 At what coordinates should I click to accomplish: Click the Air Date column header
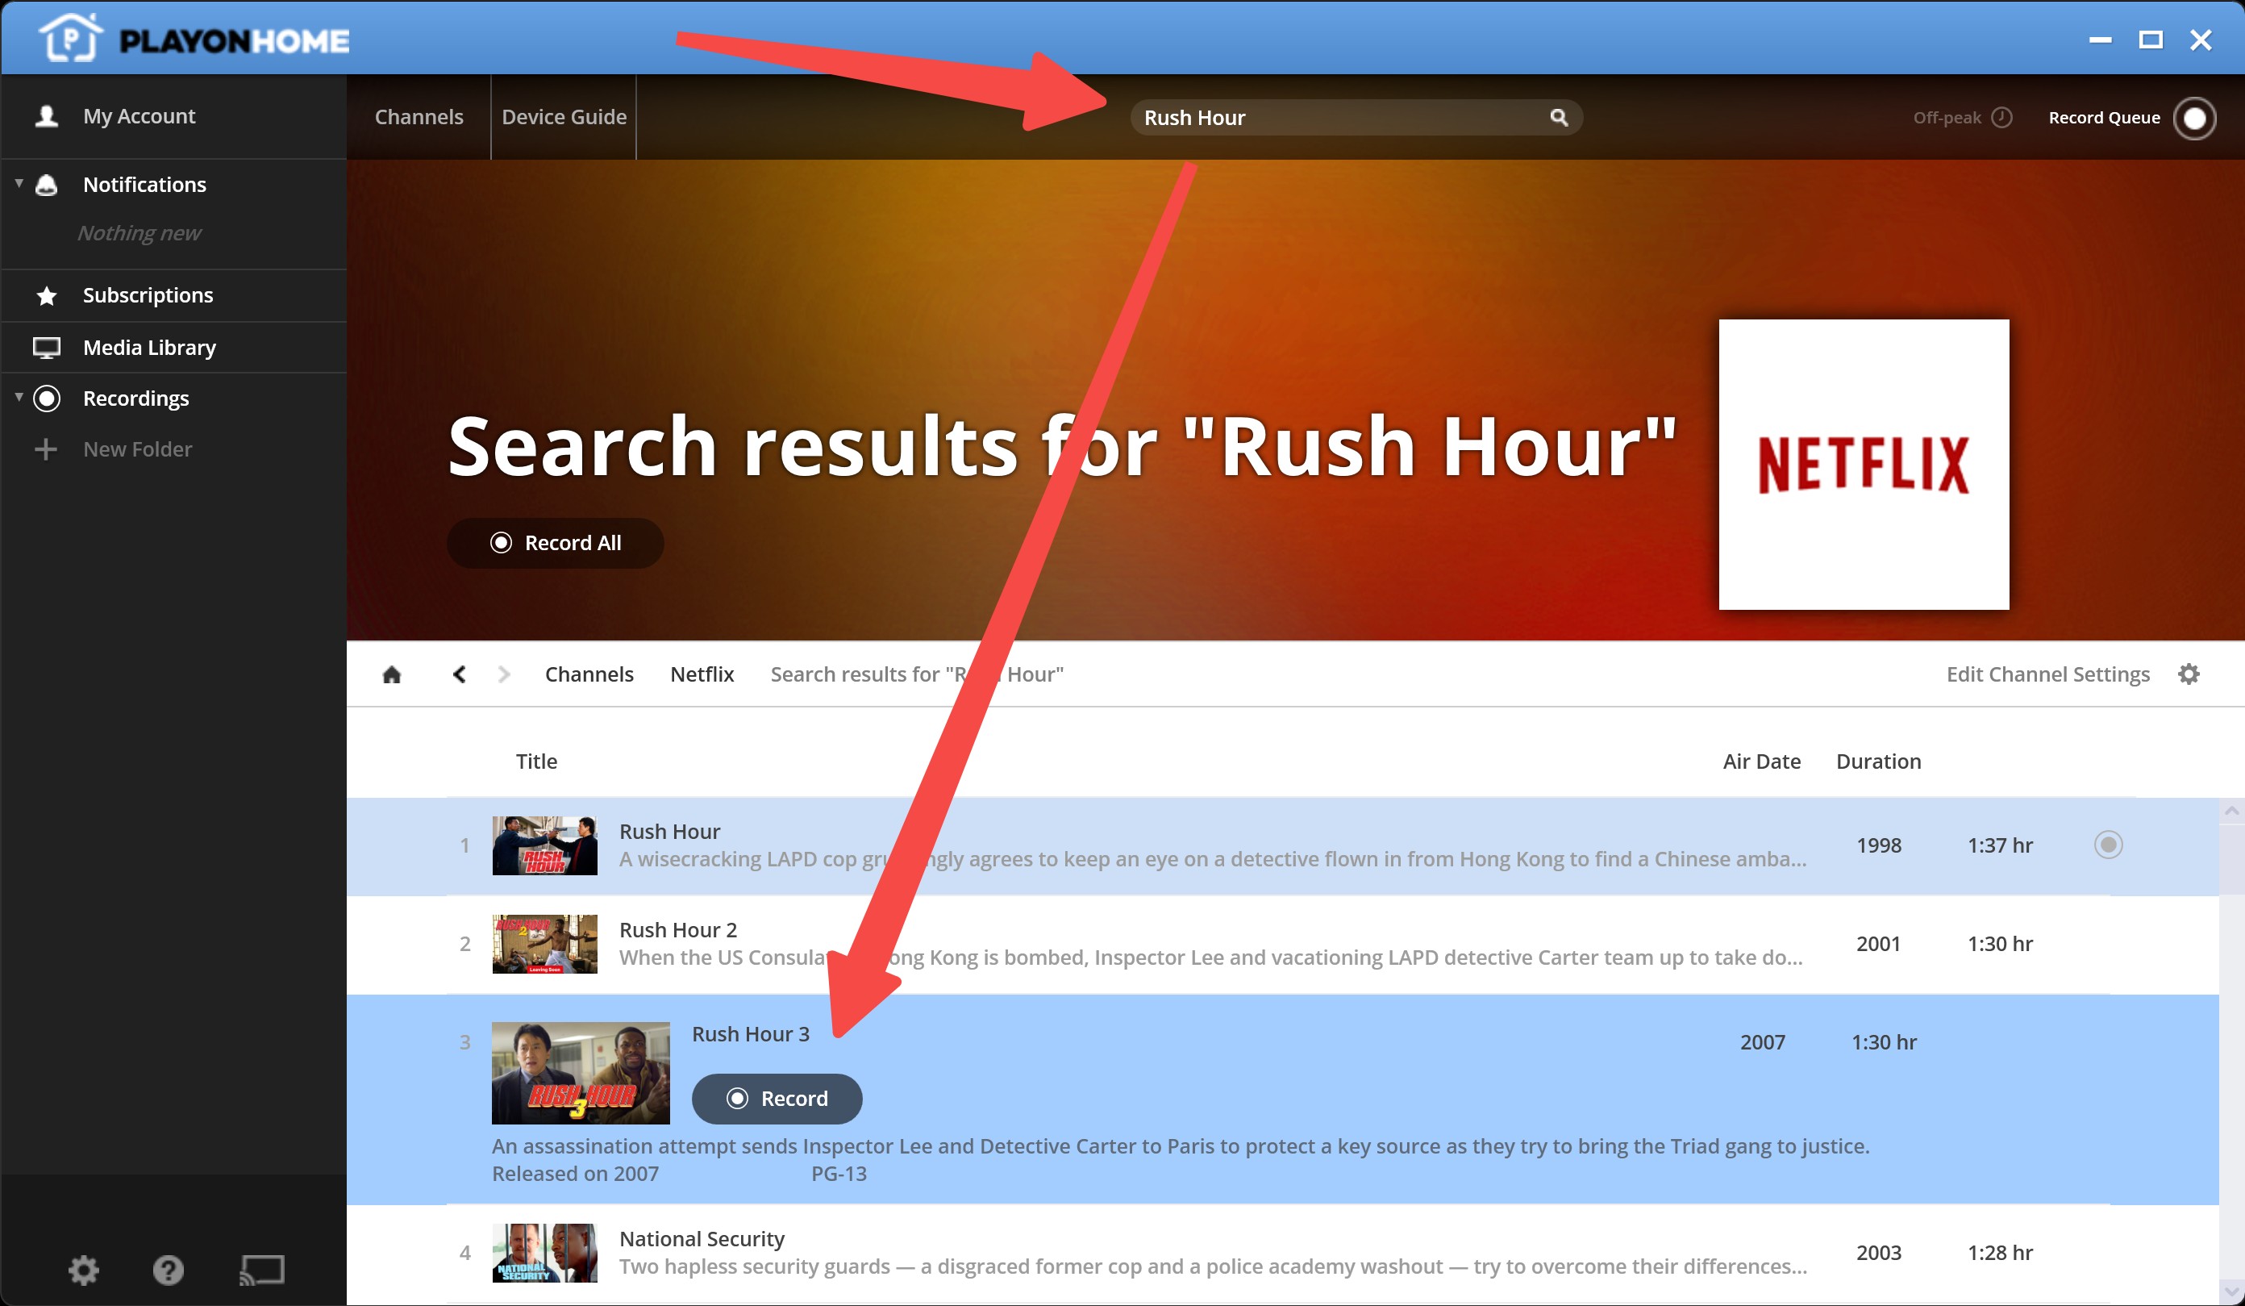pyautogui.click(x=1761, y=761)
